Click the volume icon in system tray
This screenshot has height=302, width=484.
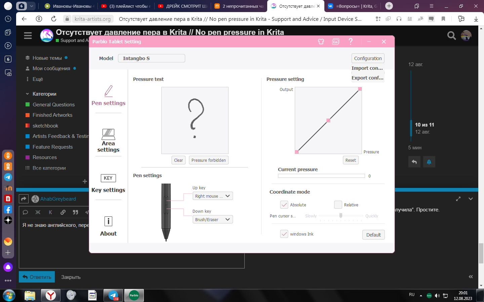pos(437,296)
